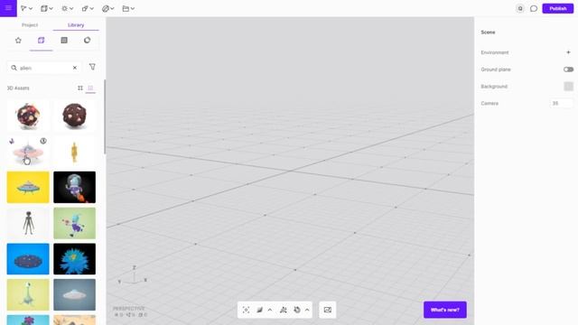This screenshot has width=578, height=325.
Task: Select the UFO on yellow background
Action: click(x=28, y=187)
